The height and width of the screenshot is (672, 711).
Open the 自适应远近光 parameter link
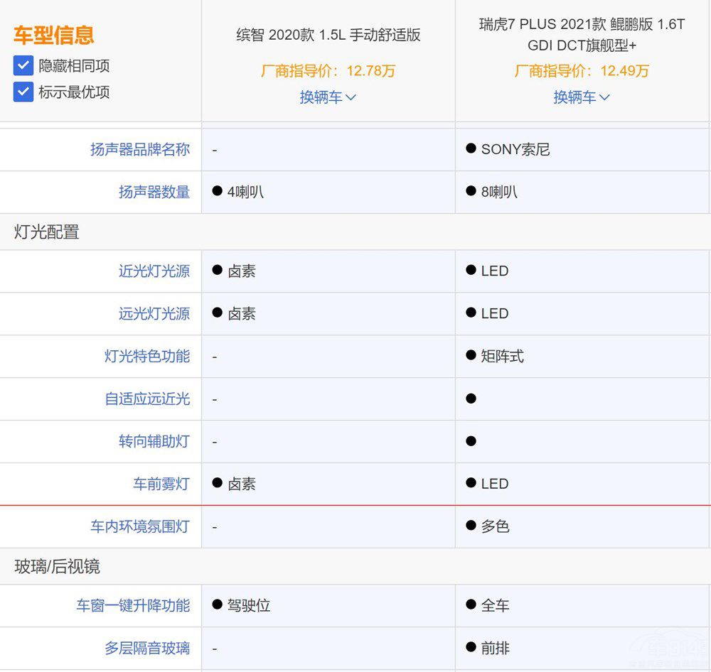(x=147, y=399)
